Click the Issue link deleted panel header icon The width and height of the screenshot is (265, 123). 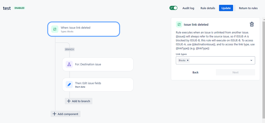tap(179, 24)
